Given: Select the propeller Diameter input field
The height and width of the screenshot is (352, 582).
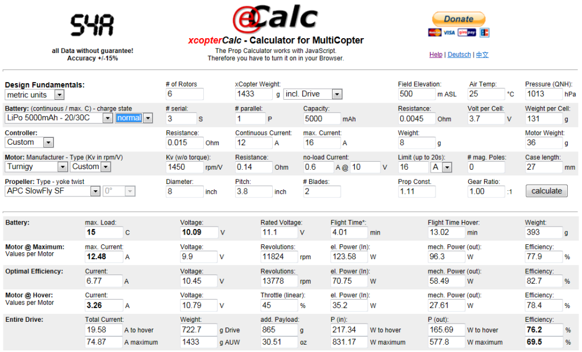Looking at the screenshot, I should (185, 191).
